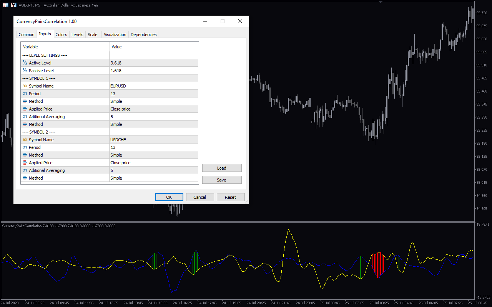Click the Symbol 2 Period integer icon
This screenshot has width=492, height=307.
tap(25, 147)
